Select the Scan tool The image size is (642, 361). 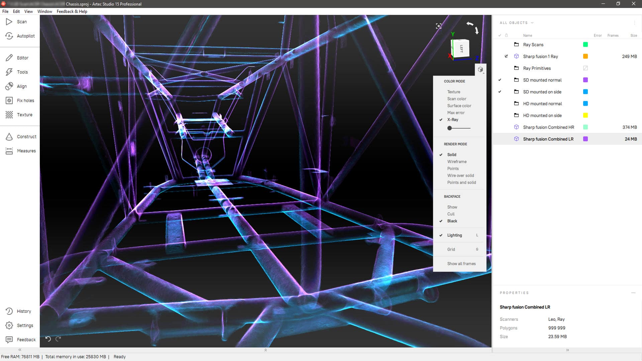pyautogui.click(x=21, y=21)
